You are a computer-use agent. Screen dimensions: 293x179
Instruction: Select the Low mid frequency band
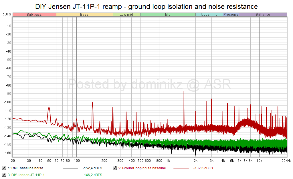pos(126,15)
